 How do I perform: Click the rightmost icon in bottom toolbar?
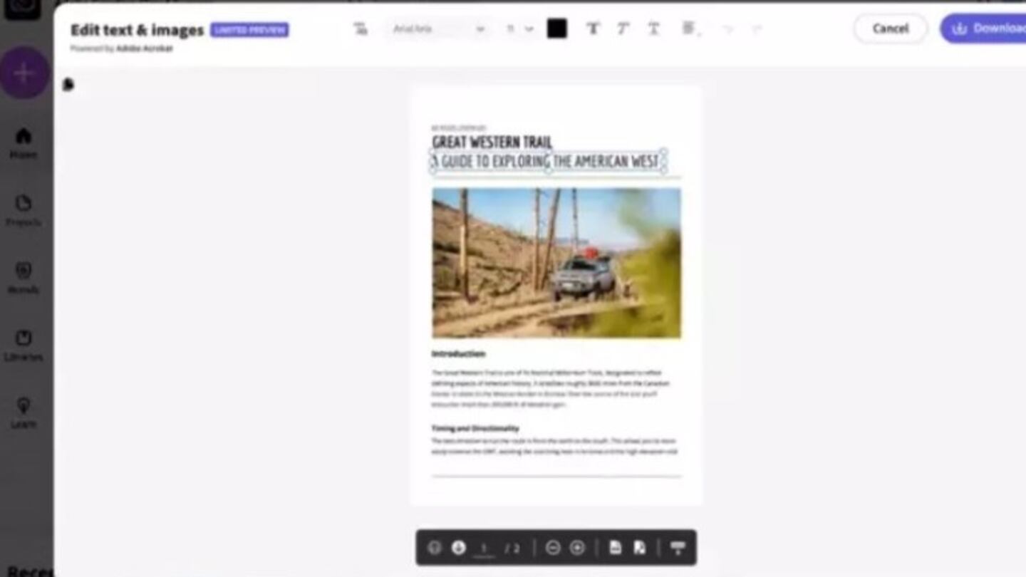point(678,548)
